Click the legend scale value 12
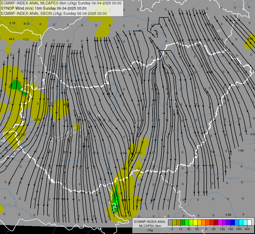Image resolution: width=255 pixels, height=234 pixels. [x=181, y=229]
